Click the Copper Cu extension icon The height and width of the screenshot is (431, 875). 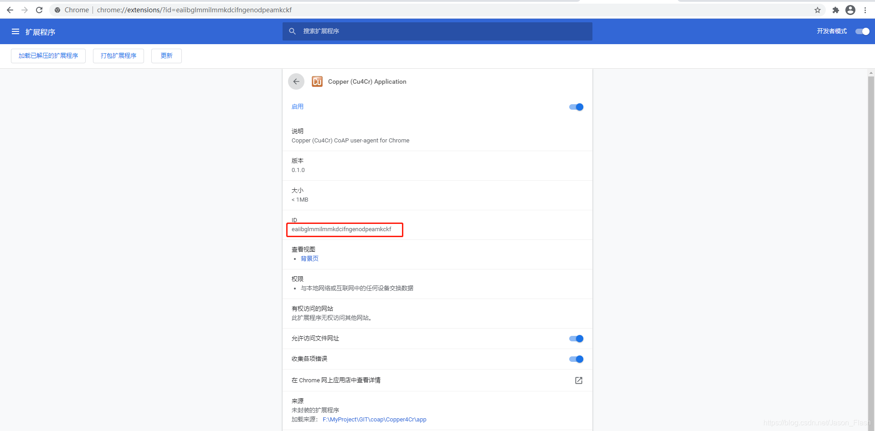317,81
